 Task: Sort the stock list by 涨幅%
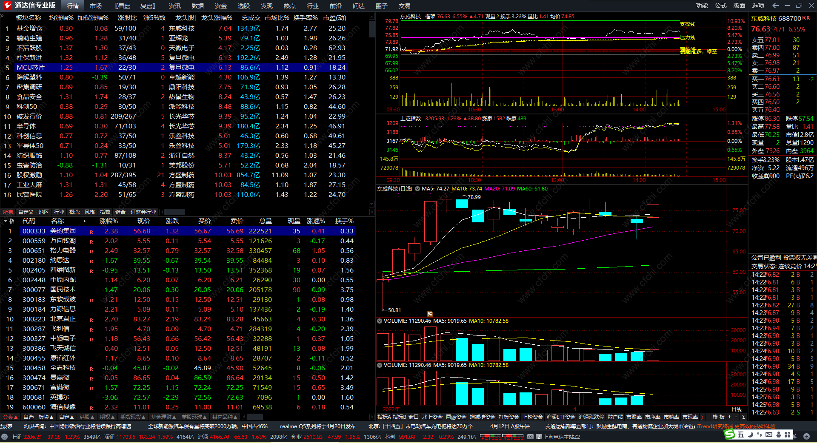(x=109, y=221)
